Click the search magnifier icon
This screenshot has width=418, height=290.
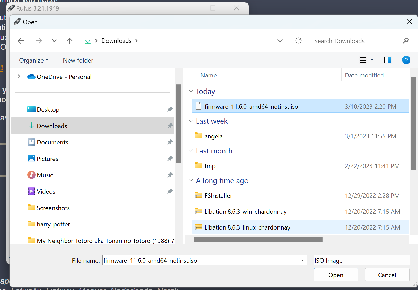click(405, 41)
